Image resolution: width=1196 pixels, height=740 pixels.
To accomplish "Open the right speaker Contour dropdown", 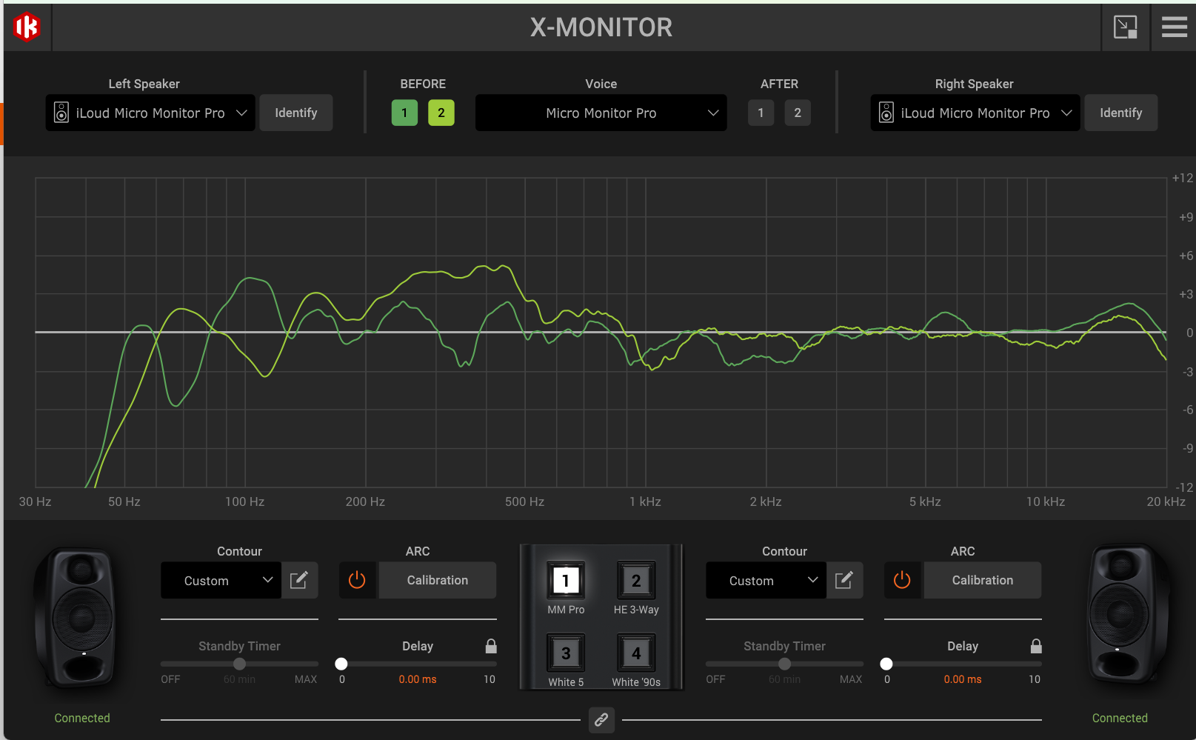I will tap(766, 580).
